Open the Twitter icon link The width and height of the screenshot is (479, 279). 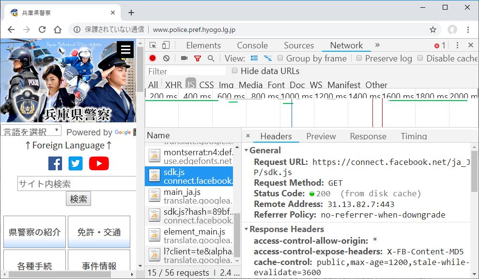click(76, 163)
